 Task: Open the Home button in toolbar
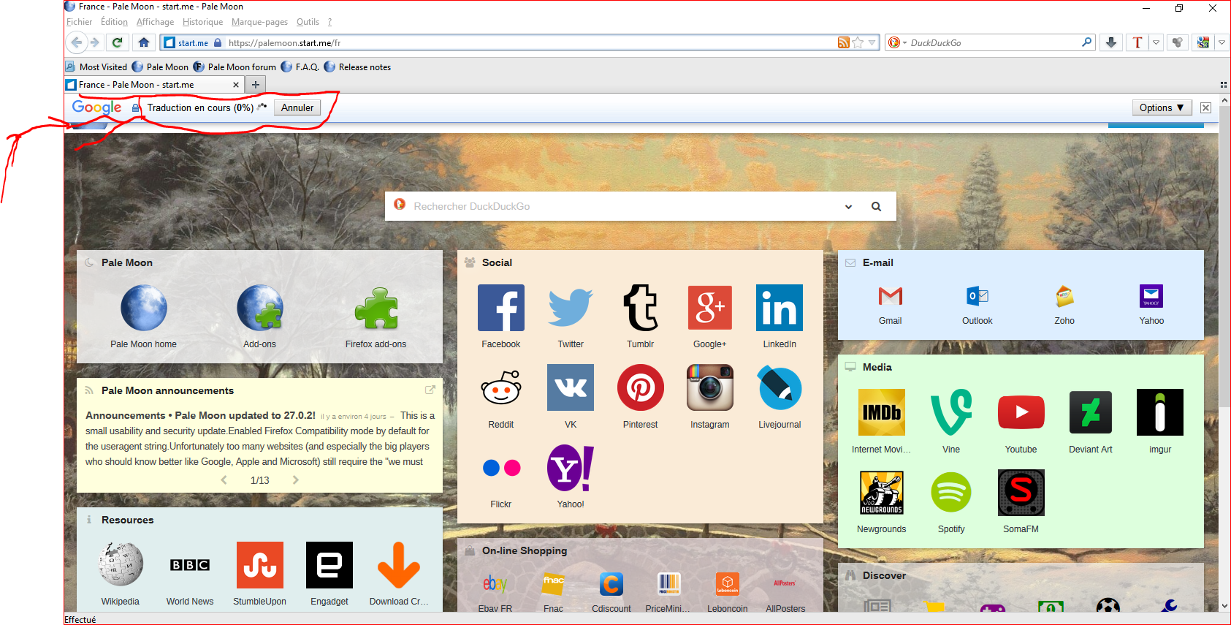tap(144, 42)
